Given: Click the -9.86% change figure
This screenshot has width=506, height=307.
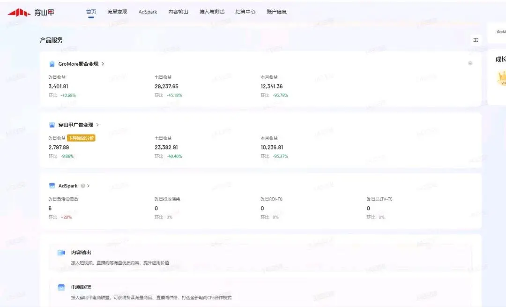Looking at the screenshot, I should coord(67,156).
